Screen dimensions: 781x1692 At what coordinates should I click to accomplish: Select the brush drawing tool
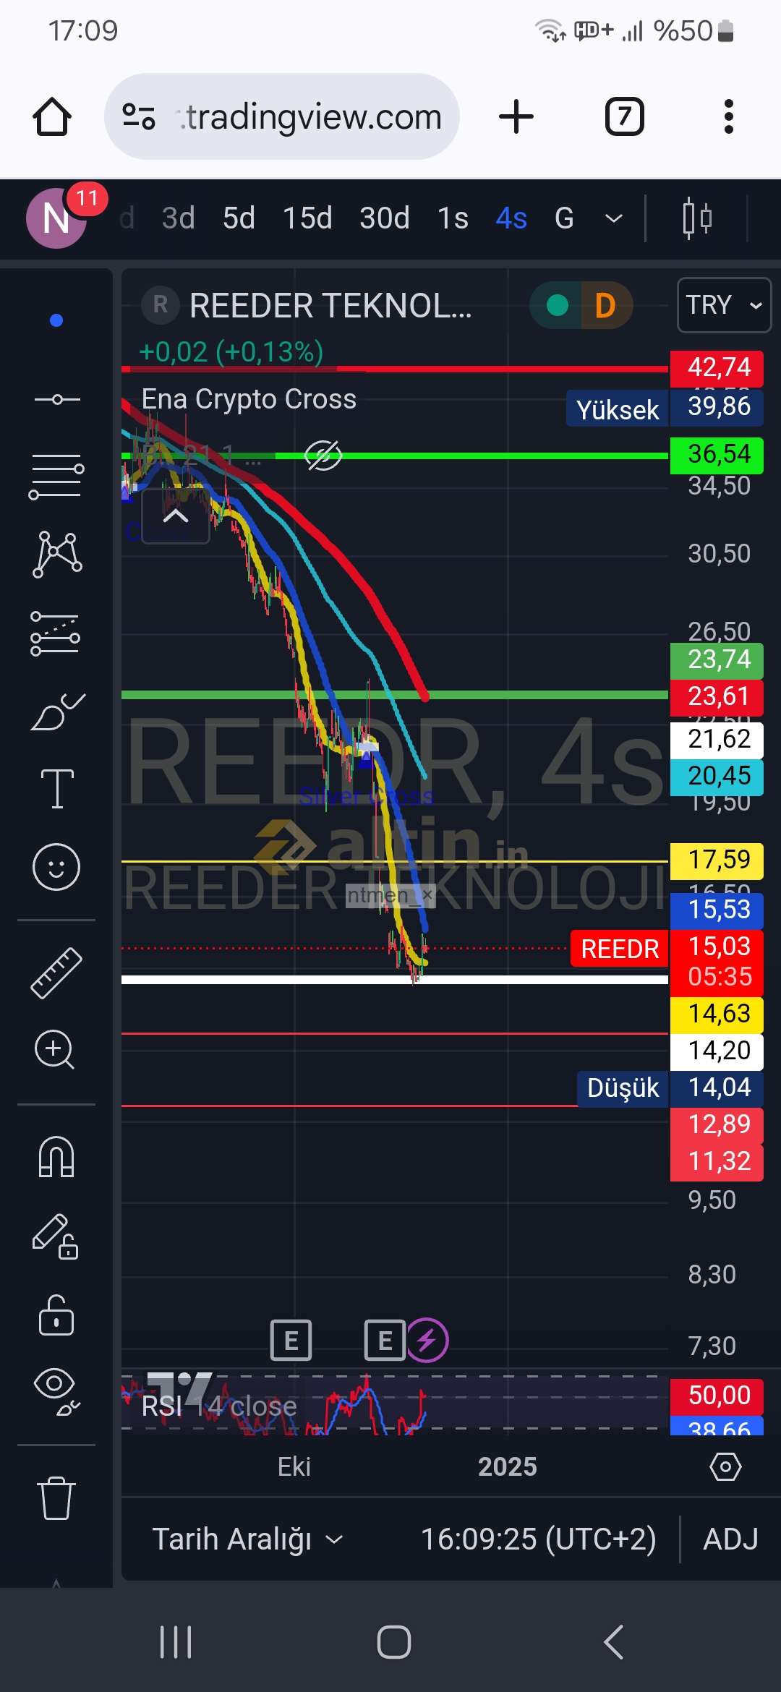click(x=56, y=712)
